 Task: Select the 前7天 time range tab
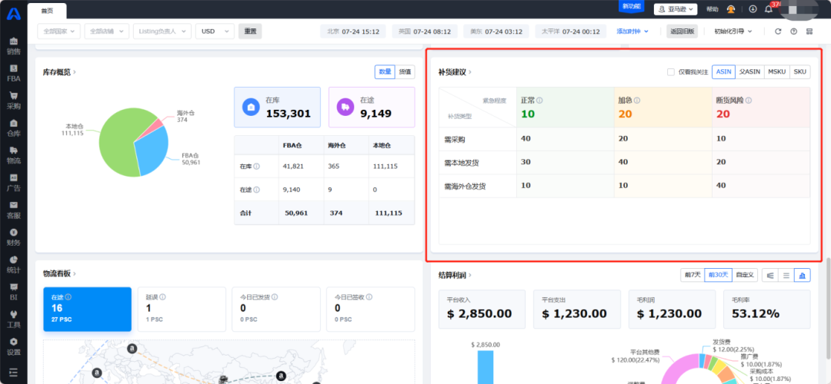tap(692, 275)
